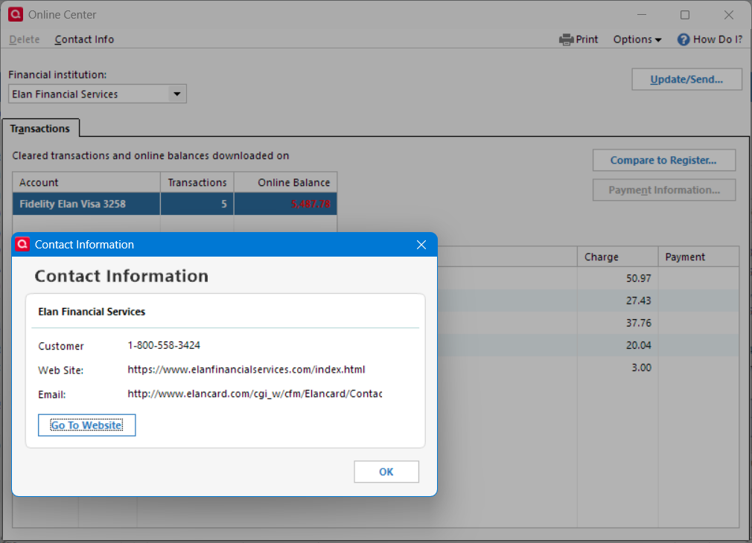This screenshot has width=752, height=543.
Task: Close the Contact Information dialog with X
Action: pyautogui.click(x=421, y=245)
